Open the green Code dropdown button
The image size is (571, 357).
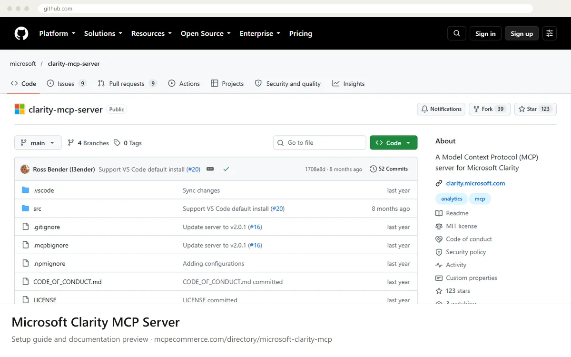point(394,143)
